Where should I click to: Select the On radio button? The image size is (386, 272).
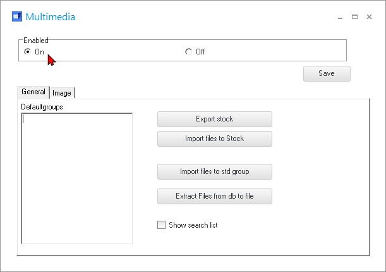(27, 52)
